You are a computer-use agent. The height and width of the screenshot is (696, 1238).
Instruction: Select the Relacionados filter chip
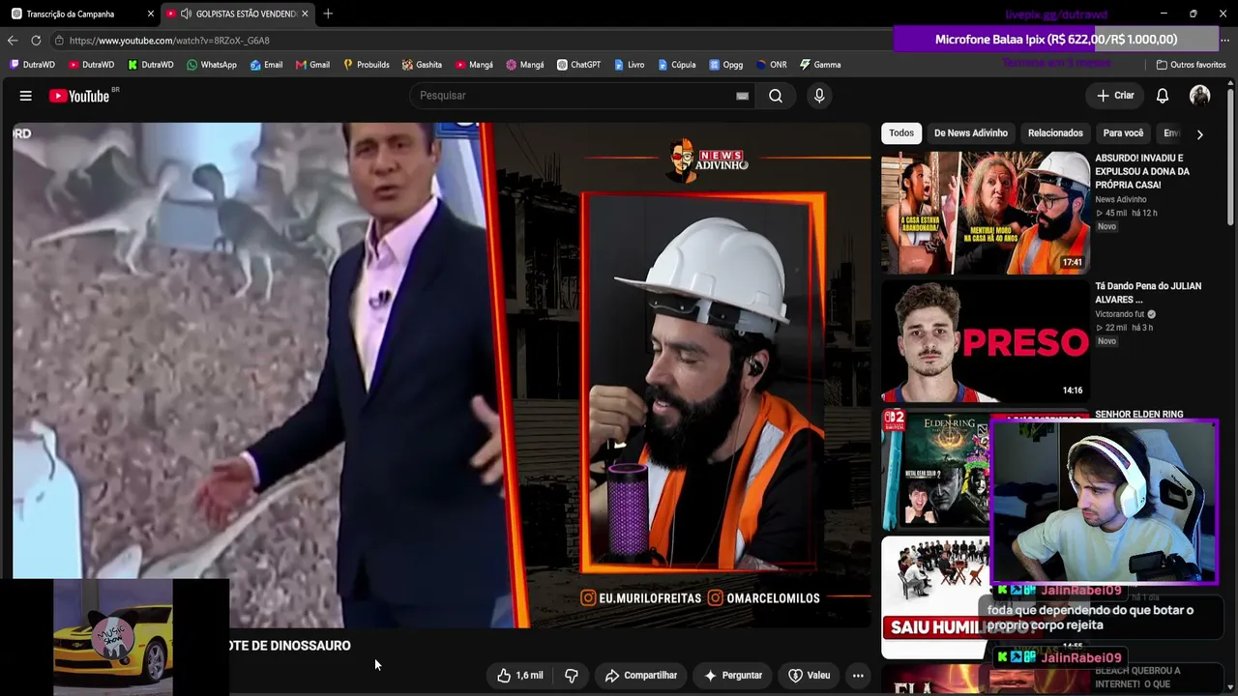1055,133
